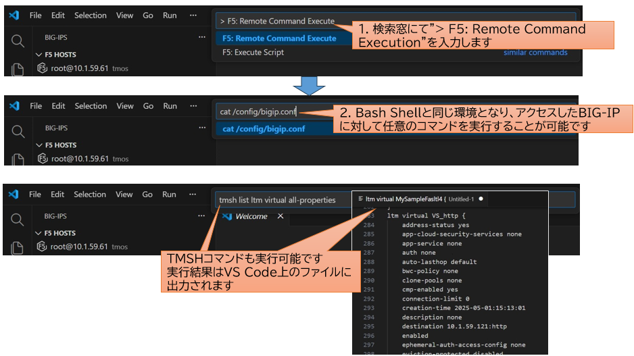The width and height of the screenshot is (634, 356).
Task: Click the BIG-IPS panel title in the Remote Command Execute window
Action: (x=56, y=37)
